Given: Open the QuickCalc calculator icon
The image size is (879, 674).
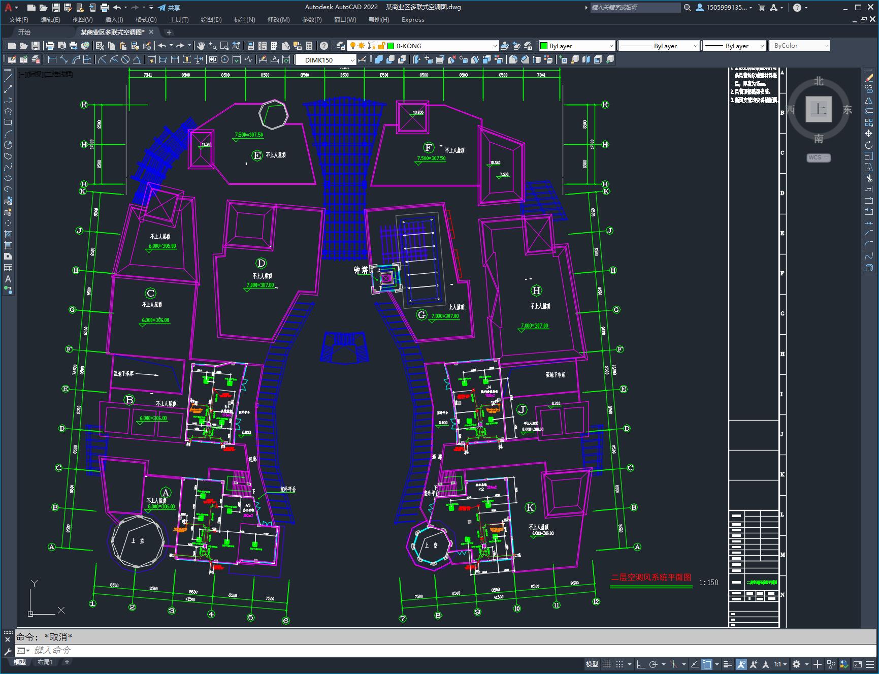Looking at the screenshot, I should (x=309, y=46).
